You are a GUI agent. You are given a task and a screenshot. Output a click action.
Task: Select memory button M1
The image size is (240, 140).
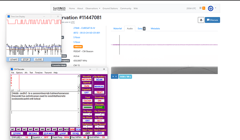(13, 129)
